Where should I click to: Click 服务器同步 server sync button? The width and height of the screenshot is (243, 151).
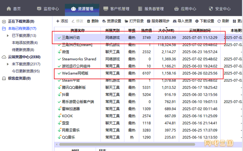pos(158,21)
